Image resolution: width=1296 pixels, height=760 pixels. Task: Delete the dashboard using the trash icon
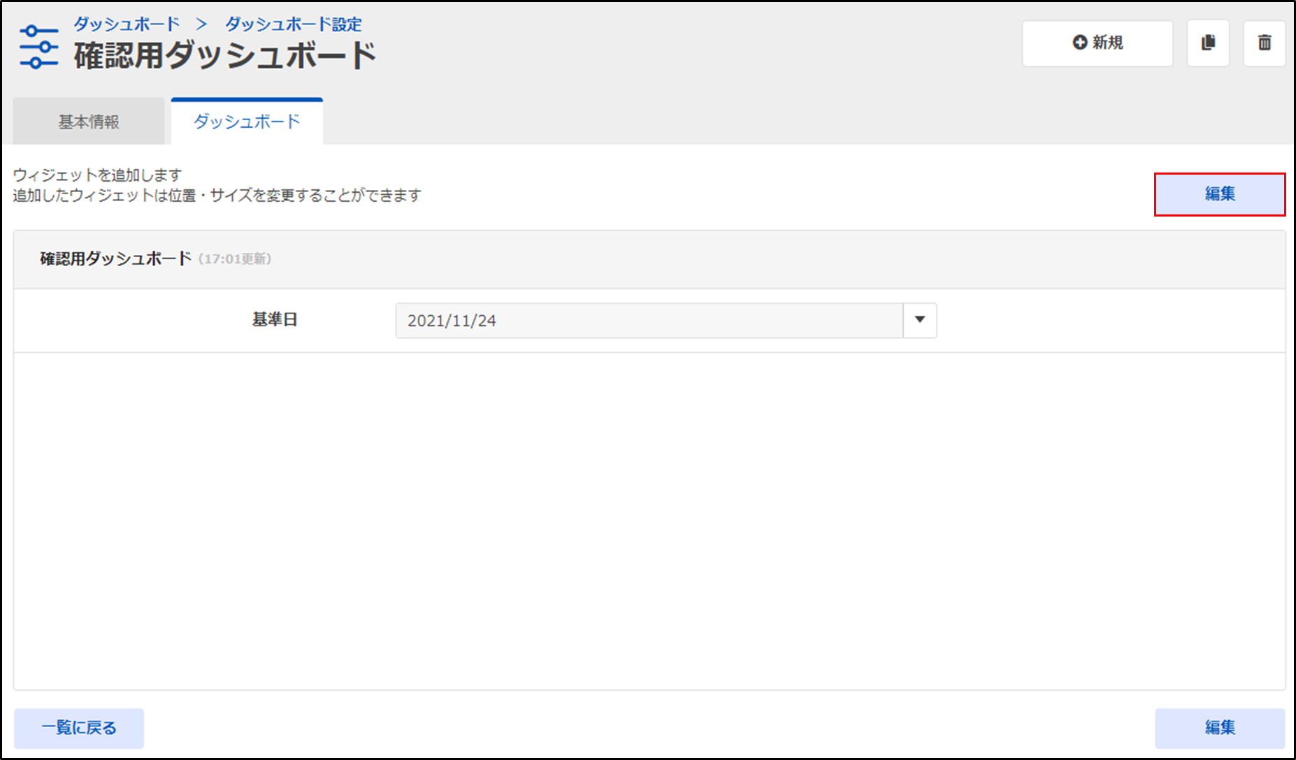pyautogui.click(x=1264, y=43)
